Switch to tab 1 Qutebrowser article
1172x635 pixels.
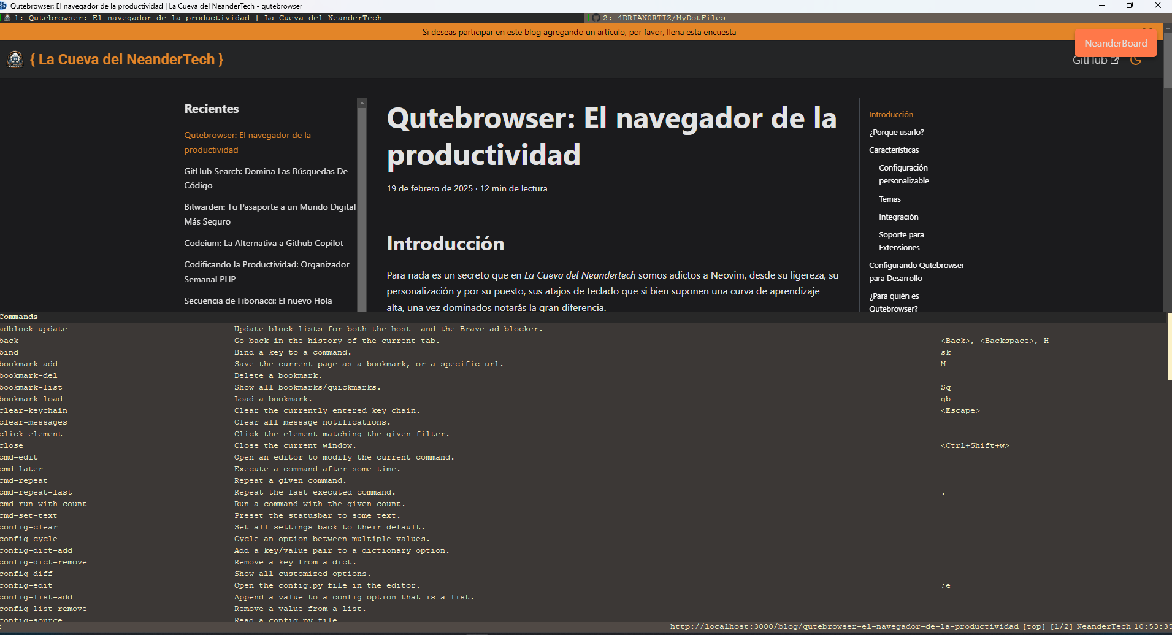click(293, 18)
